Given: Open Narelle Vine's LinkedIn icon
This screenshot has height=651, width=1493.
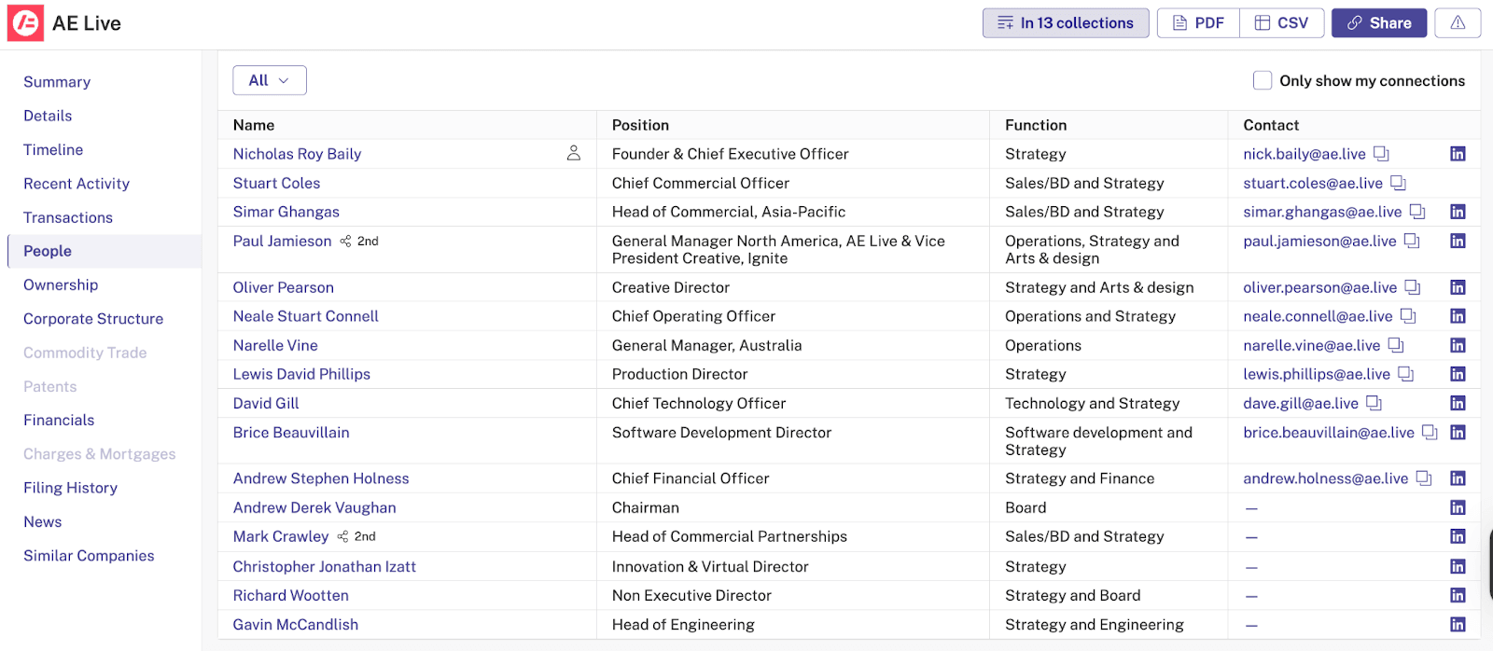Looking at the screenshot, I should click(1458, 345).
